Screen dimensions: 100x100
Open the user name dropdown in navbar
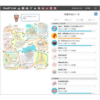tap(88, 8)
